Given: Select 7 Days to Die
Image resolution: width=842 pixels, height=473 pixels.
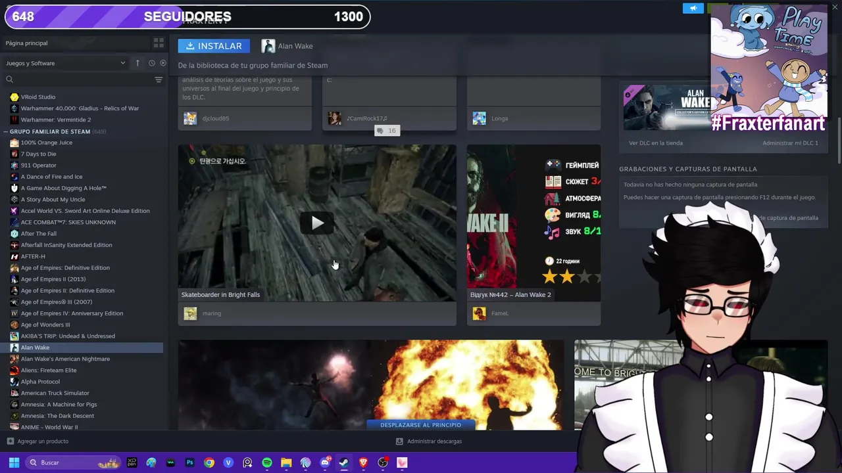Looking at the screenshot, I should (x=38, y=154).
